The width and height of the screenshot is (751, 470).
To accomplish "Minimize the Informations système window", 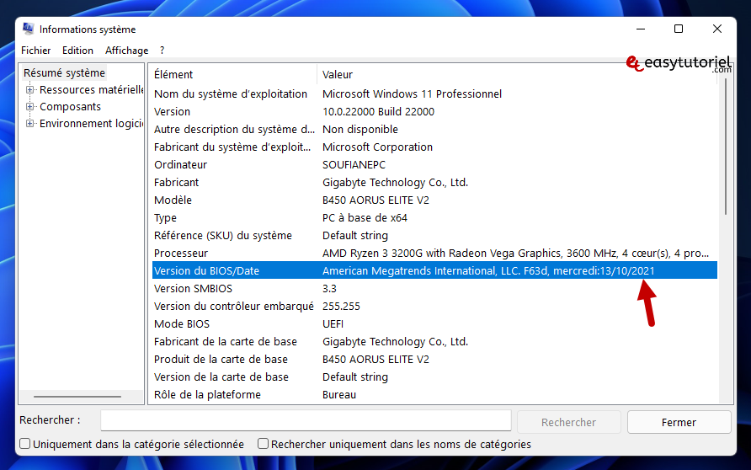I will [x=641, y=29].
